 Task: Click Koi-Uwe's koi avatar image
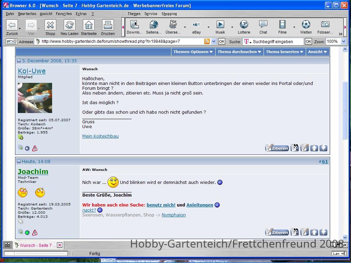click(35, 98)
